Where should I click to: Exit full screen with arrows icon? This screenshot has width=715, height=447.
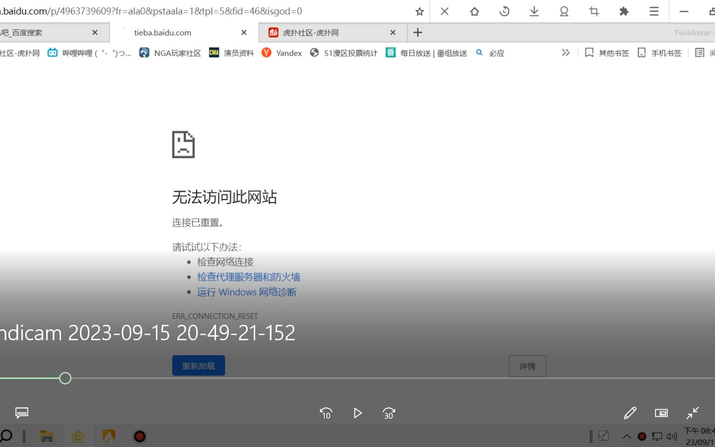tap(693, 413)
